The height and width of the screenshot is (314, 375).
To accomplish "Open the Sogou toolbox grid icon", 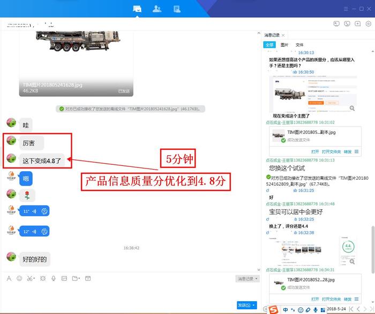I will (x=322, y=310).
